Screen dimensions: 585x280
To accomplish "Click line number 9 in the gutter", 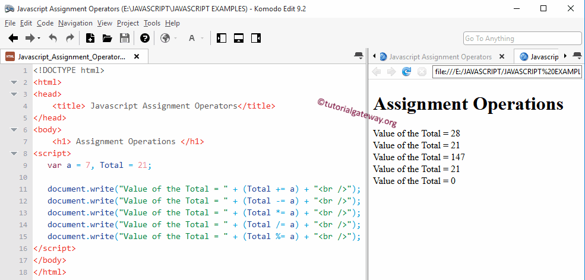I will tap(25, 165).
